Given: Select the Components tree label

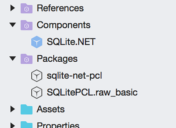Looking at the screenshot, I should (63, 25).
